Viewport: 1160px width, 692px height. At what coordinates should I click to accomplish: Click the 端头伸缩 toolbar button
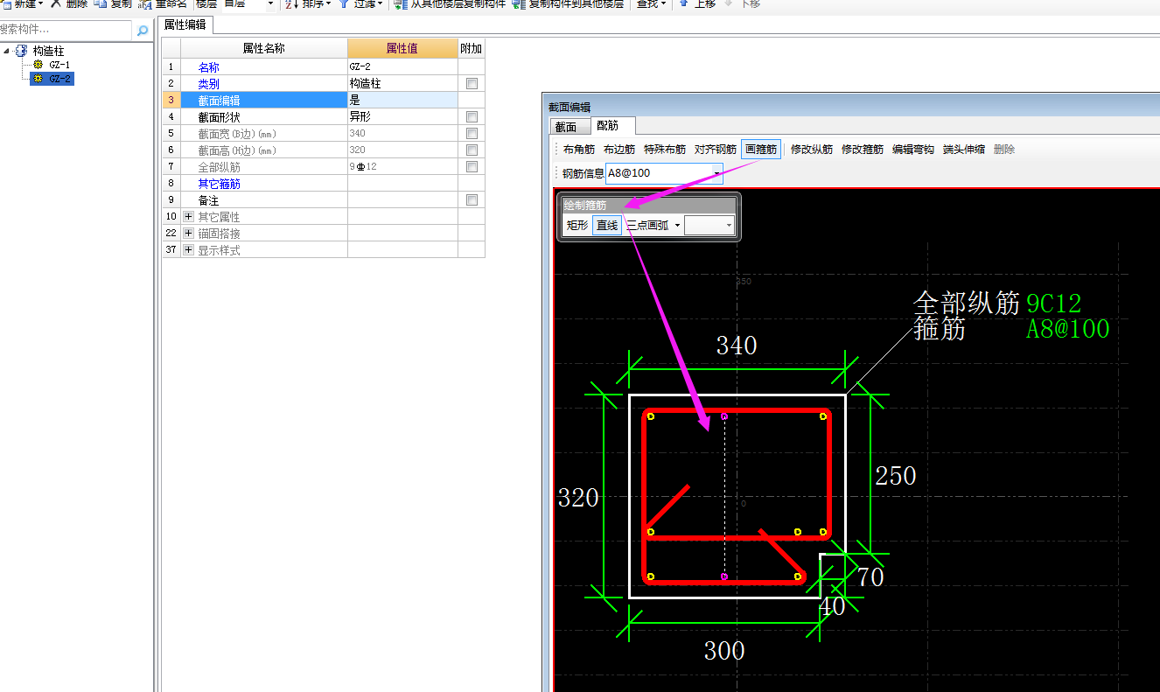tap(964, 149)
